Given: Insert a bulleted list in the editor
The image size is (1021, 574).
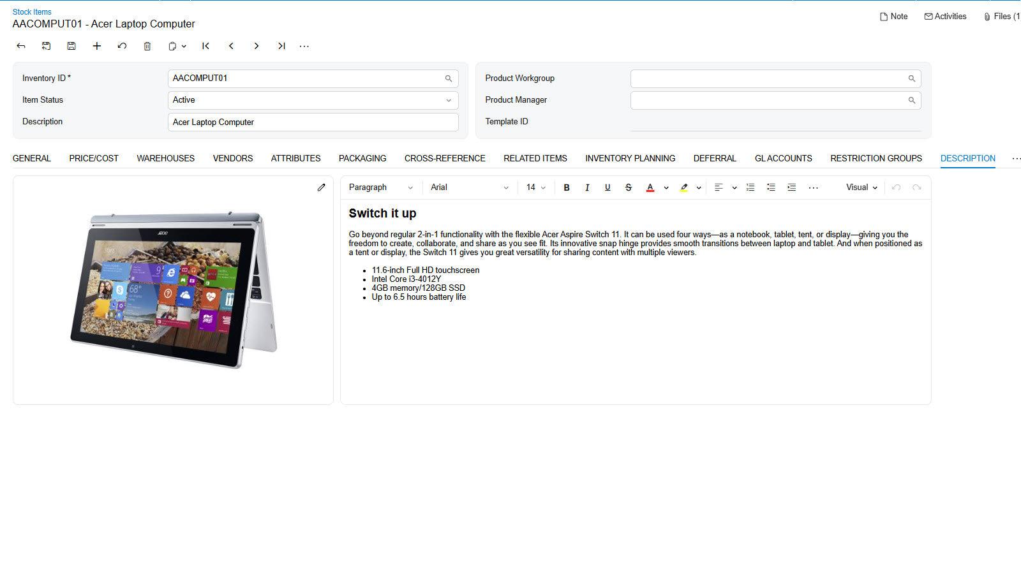Looking at the screenshot, I should pyautogui.click(x=771, y=188).
